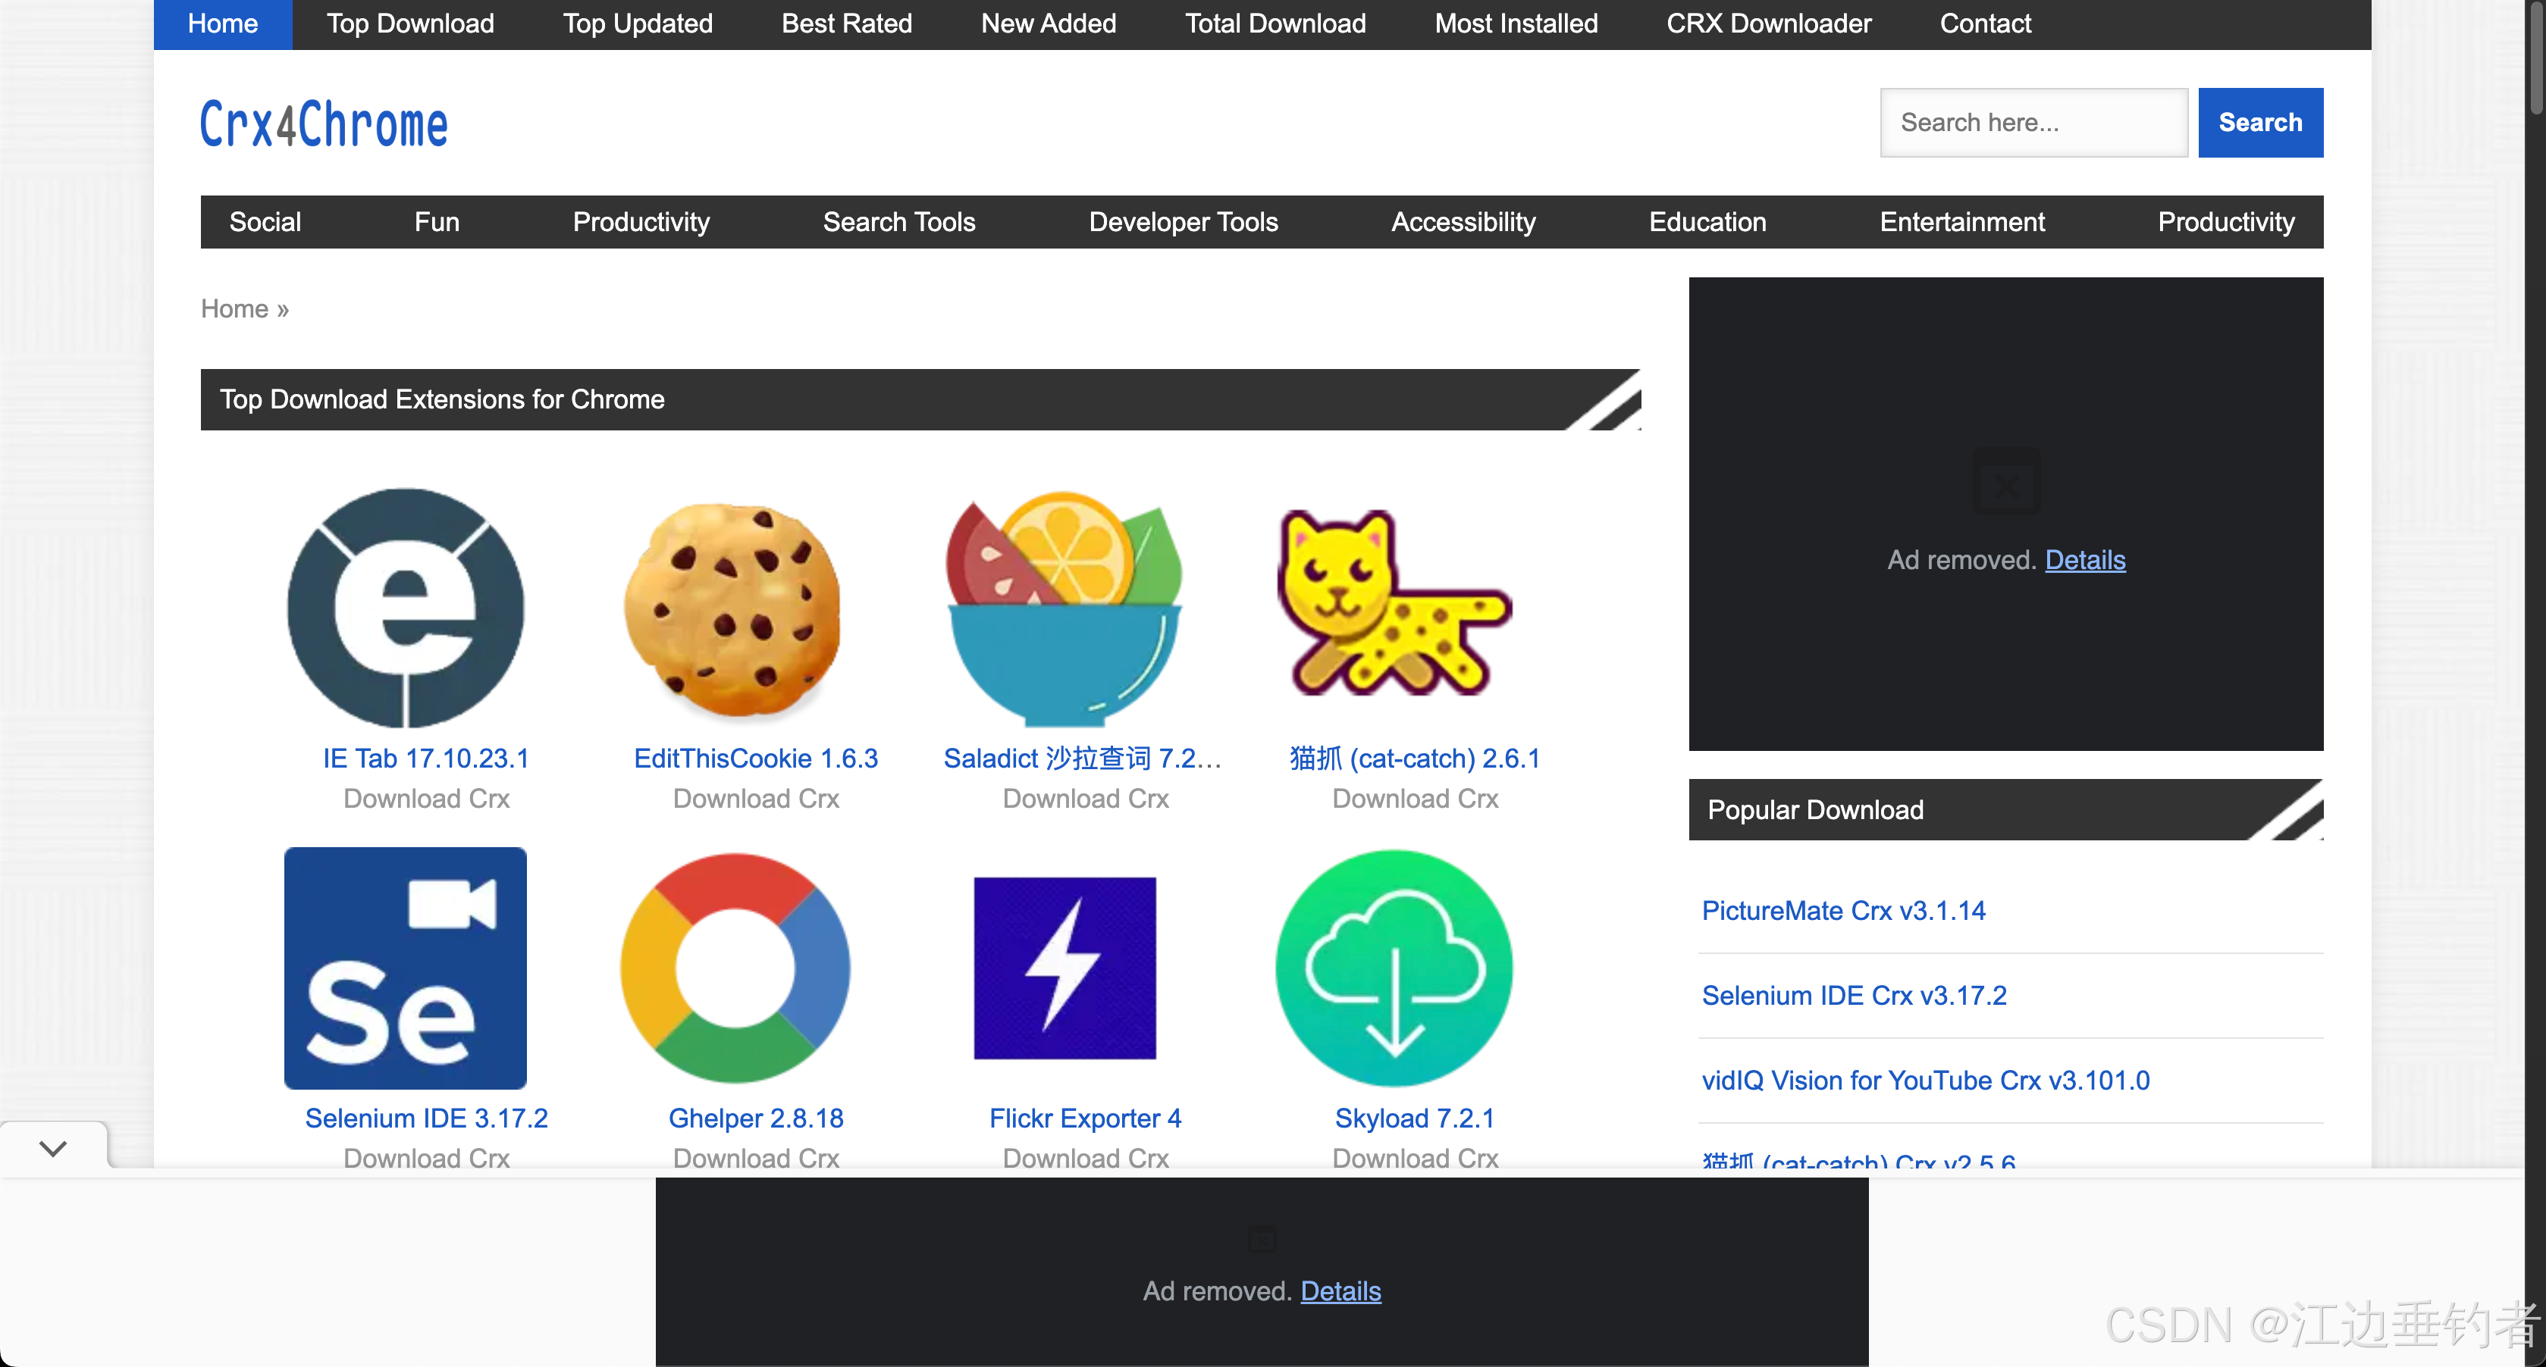The image size is (2546, 1367).
Task: Open PictureMate Crx v3.1.14 link
Action: click(1842, 909)
